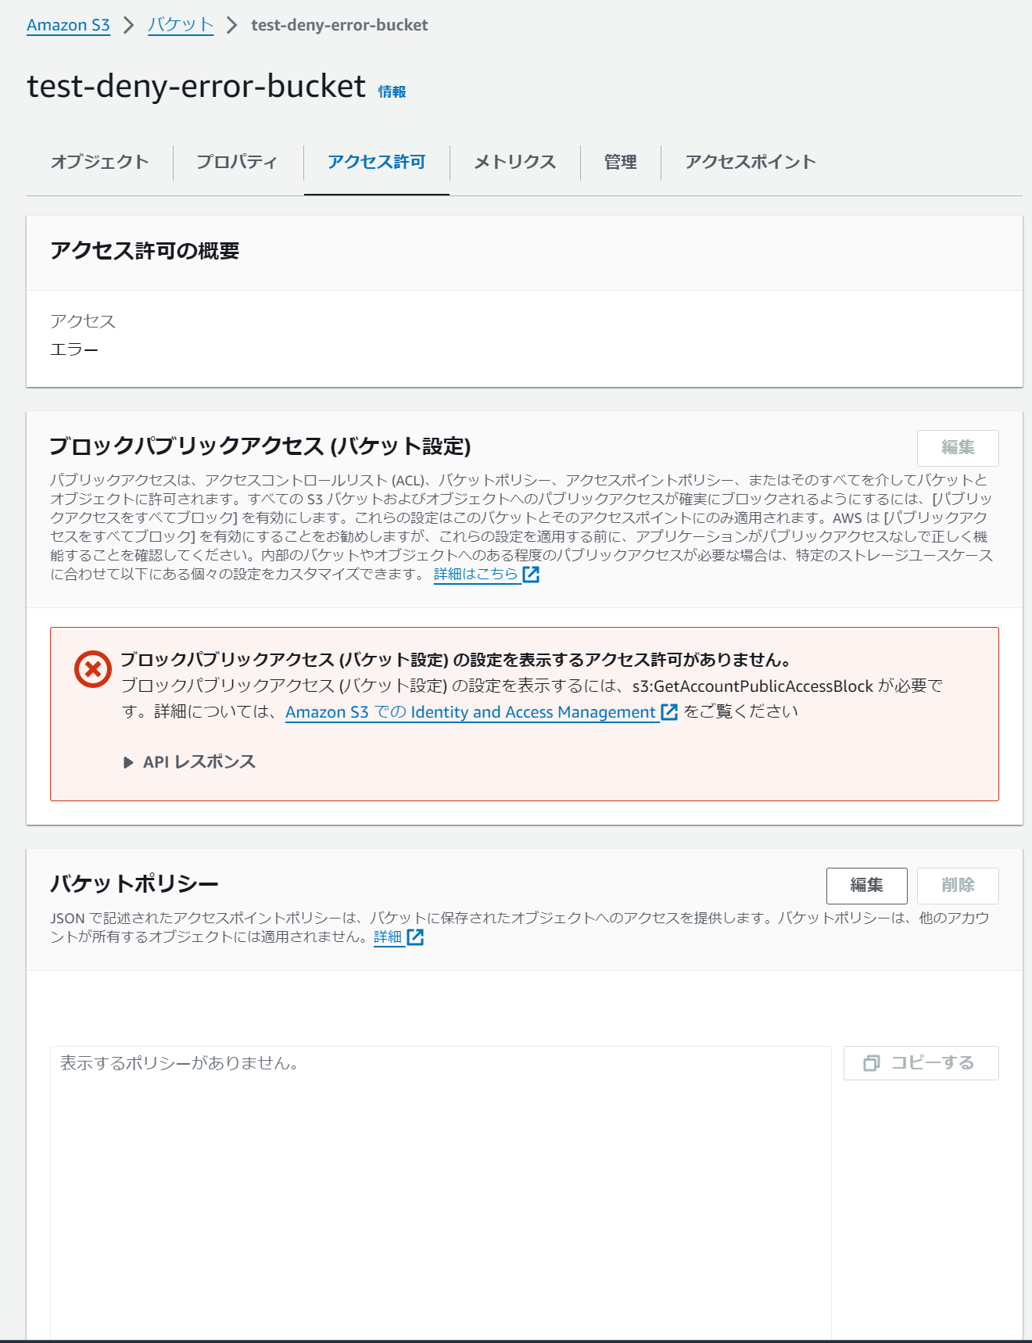Click the アクセス許可の概要 heading
The image size is (1032, 1343).
click(x=145, y=251)
